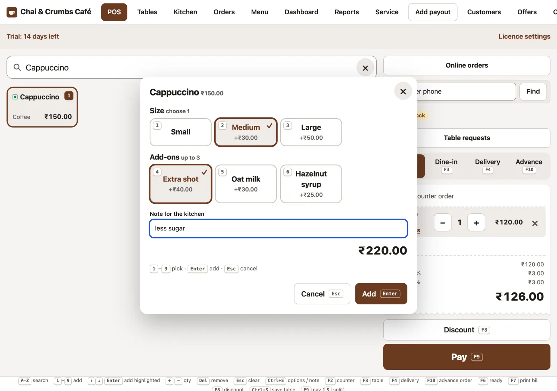Switch to the Kitchen tab

(186, 12)
